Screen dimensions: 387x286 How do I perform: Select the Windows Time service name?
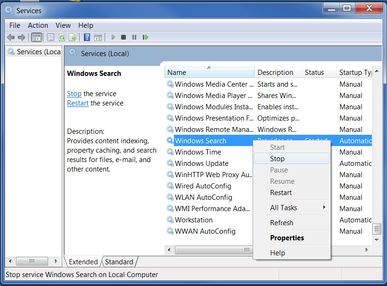pyautogui.click(x=198, y=152)
